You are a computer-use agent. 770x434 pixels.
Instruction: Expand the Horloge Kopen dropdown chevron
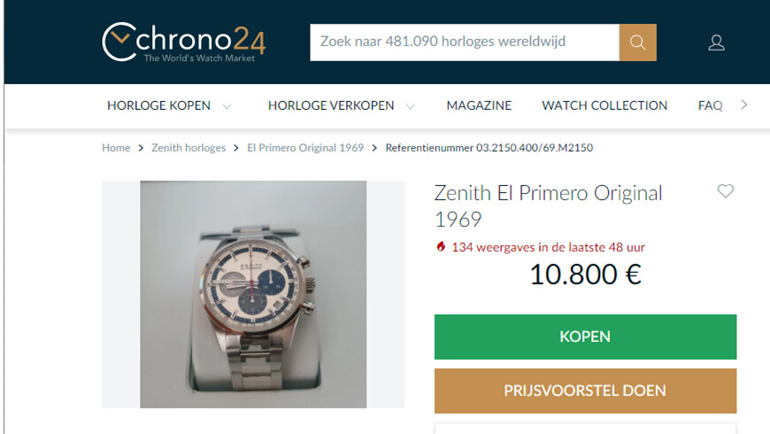point(227,106)
